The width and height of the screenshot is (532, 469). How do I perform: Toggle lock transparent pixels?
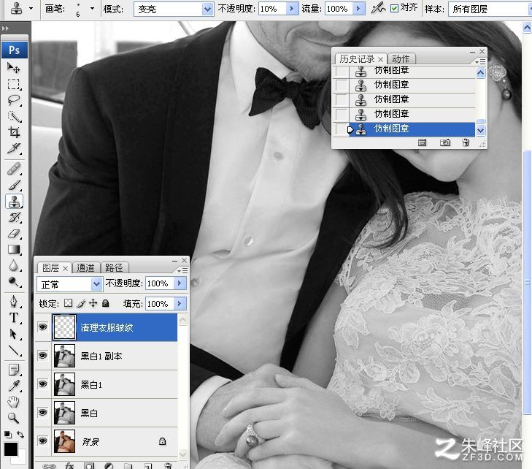click(x=68, y=303)
